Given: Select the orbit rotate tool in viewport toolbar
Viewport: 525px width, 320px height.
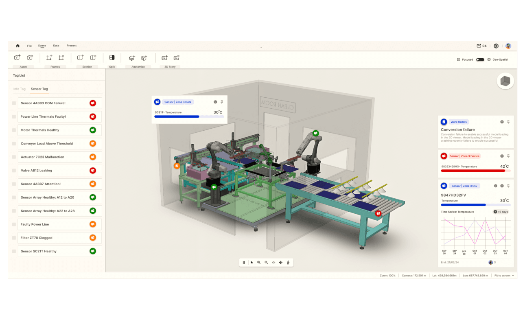Looking at the screenshot, I should click(x=273, y=262).
